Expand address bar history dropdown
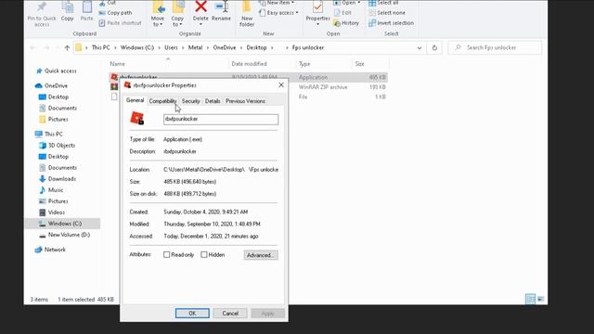594x334 pixels. point(420,47)
